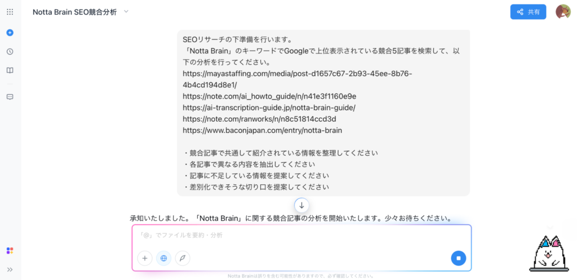Expand the sidebar with double chevron
The image size is (577, 280).
[x=10, y=270]
